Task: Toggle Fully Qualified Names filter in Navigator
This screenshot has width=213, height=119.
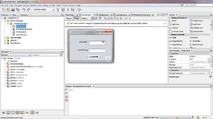Action: click(x=27, y=113)
